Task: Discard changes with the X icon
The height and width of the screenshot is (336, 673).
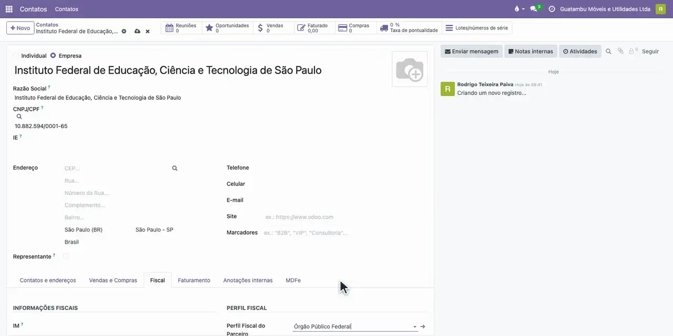Action: click(x=148, y=31)
